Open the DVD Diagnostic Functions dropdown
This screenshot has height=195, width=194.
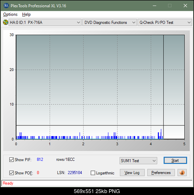click(x=110, y=23)
